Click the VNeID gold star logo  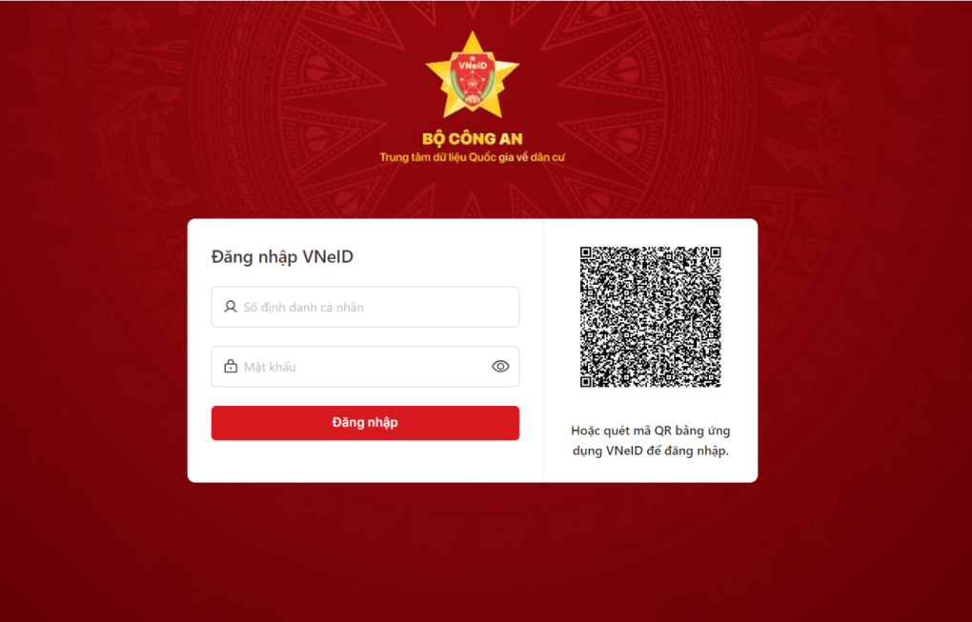coord(473,75)
